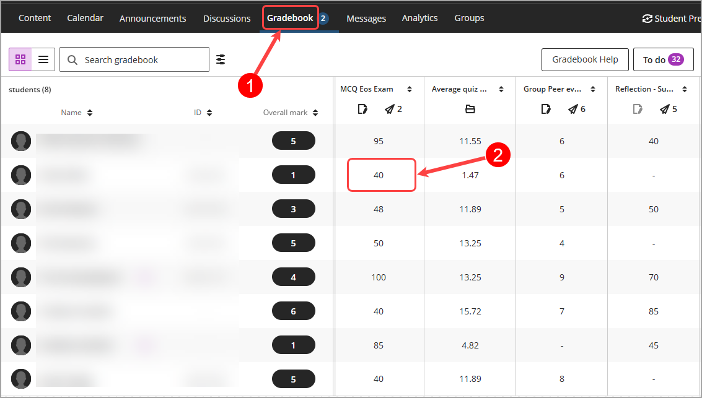Switch to list view of gradebook

tap(43, 59)
